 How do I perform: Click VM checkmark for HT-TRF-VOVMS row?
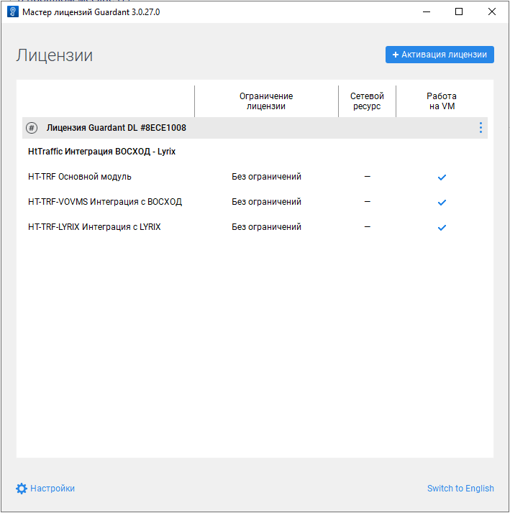tap(442, 203)
